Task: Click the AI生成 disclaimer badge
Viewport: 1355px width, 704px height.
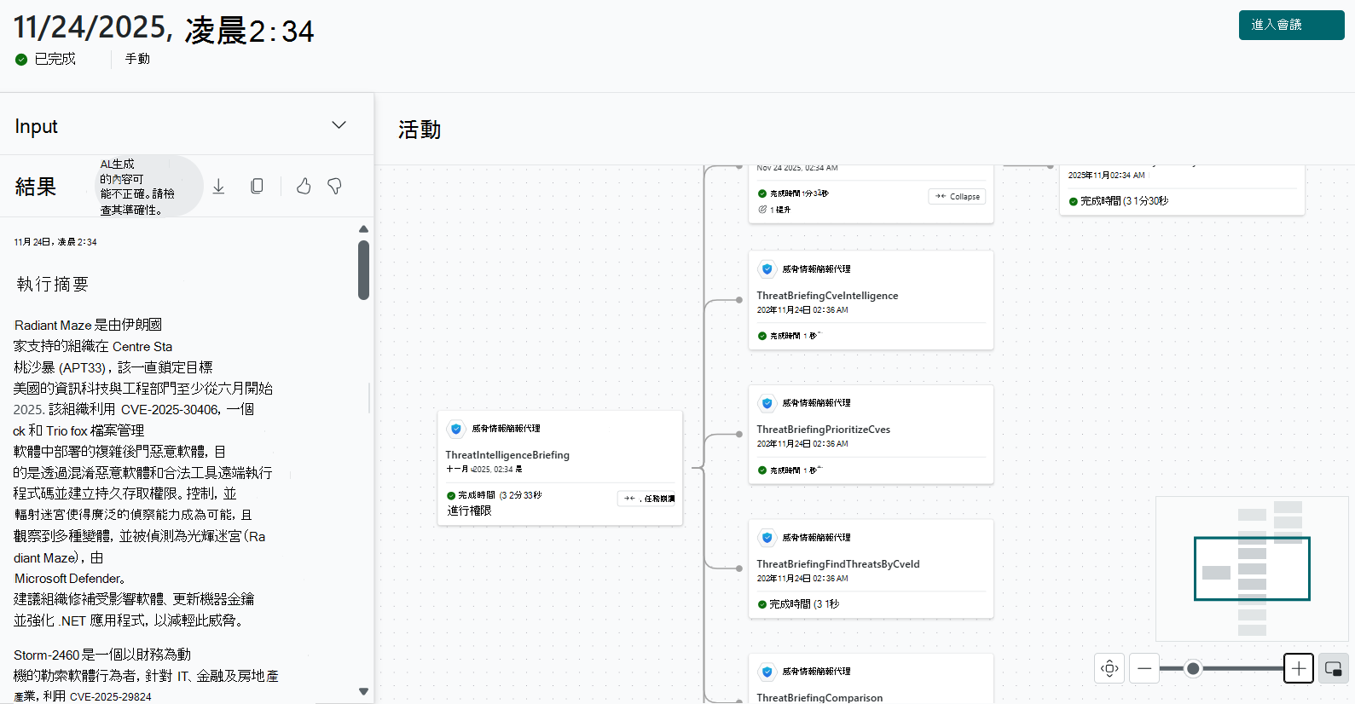Action: point(147,186)
